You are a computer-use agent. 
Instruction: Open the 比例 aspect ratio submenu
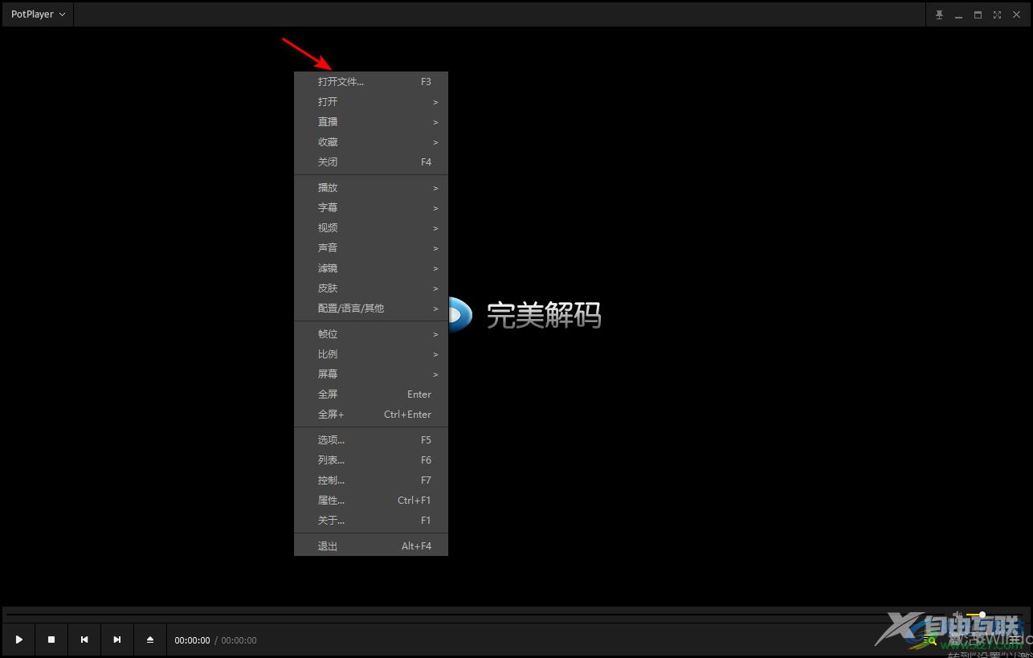pos(371,354)
